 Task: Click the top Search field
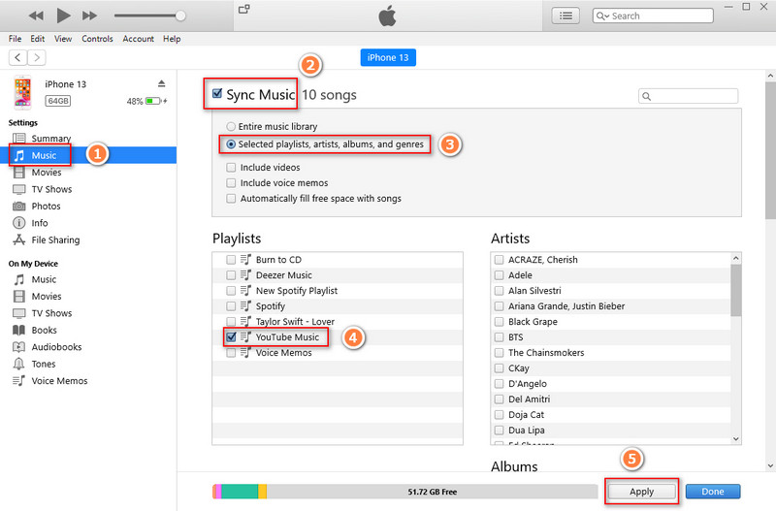coord(653,16)
